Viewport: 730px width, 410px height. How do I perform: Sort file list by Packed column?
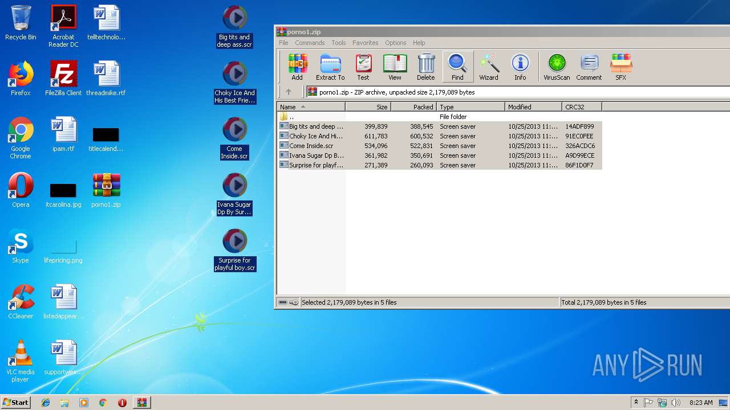click(414, 107)
